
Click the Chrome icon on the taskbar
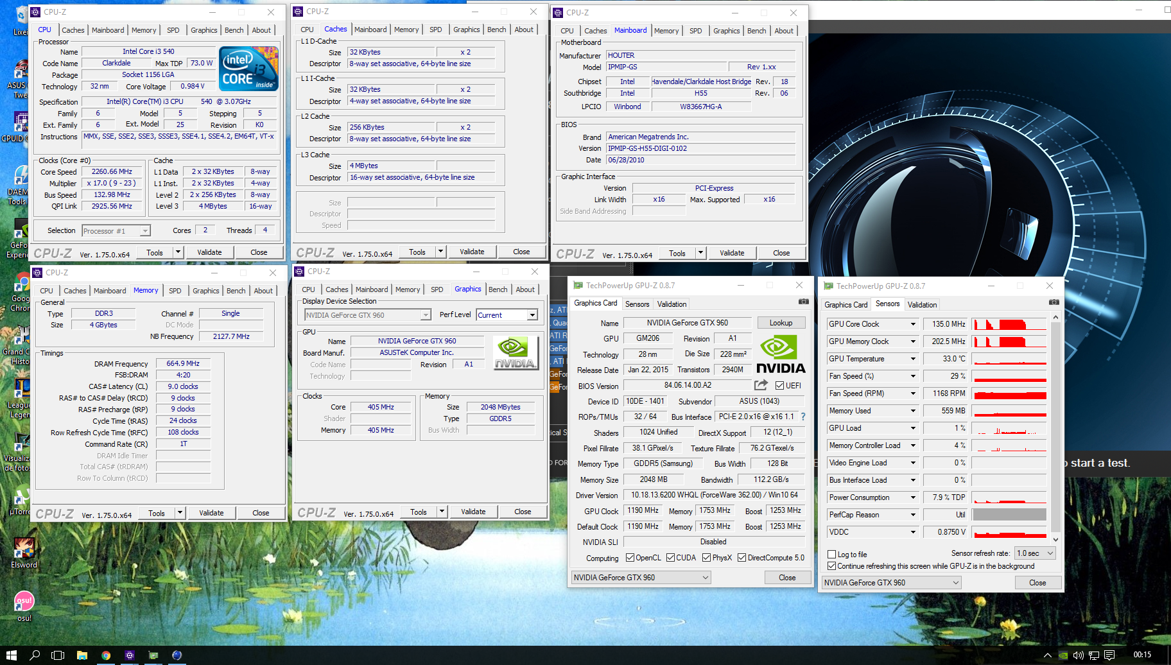pos(106,655)
